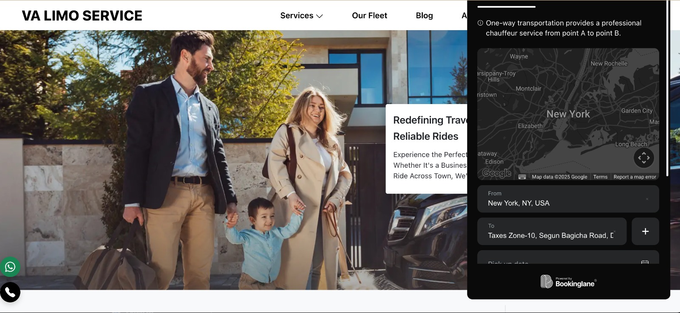
Task: Open the calendar for pick-up date
Action: pos(645,262)
